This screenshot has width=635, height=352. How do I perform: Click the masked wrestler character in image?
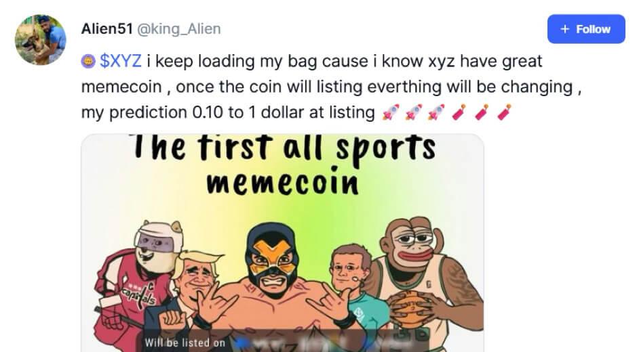click(273, 283)
